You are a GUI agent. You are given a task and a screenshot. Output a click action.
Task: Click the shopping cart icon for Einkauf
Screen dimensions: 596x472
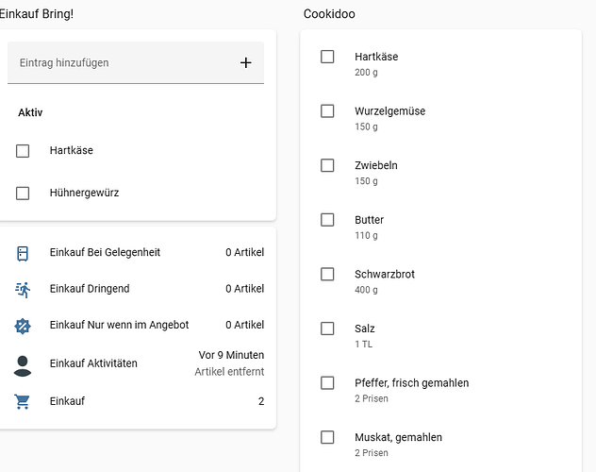click(x=23, y=402)
